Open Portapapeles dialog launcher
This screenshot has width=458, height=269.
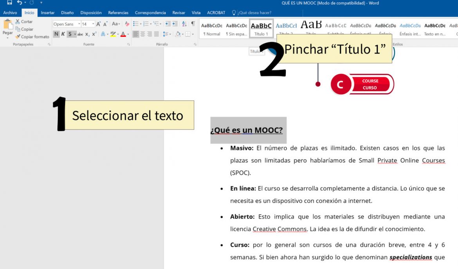(49, 44)
